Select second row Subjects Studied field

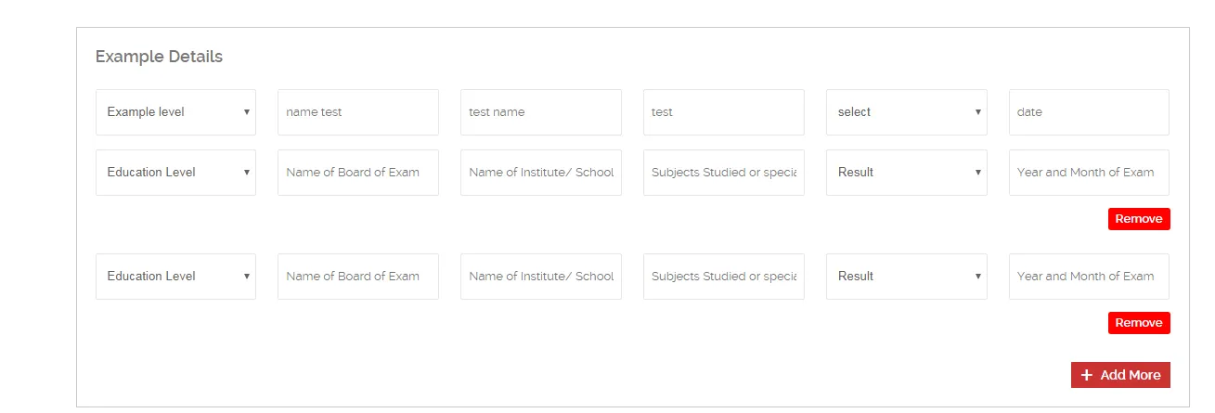(x=723, y=173)
